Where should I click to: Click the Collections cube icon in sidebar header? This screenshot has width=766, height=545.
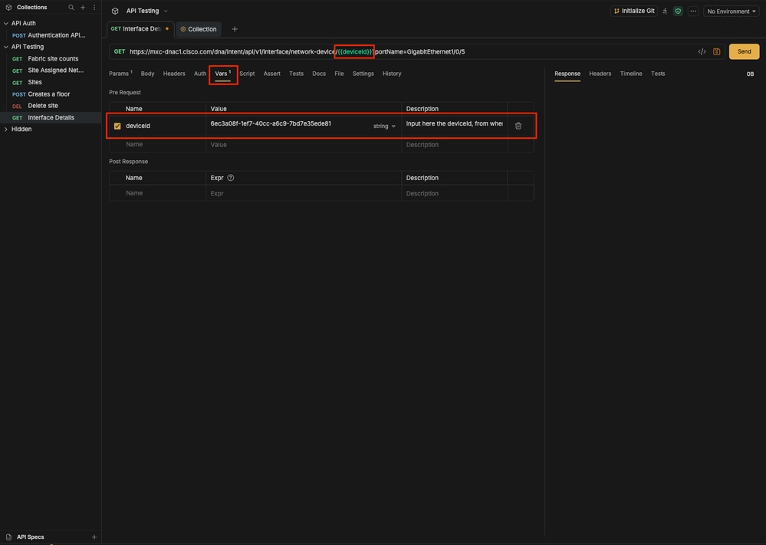click(8, 8)
